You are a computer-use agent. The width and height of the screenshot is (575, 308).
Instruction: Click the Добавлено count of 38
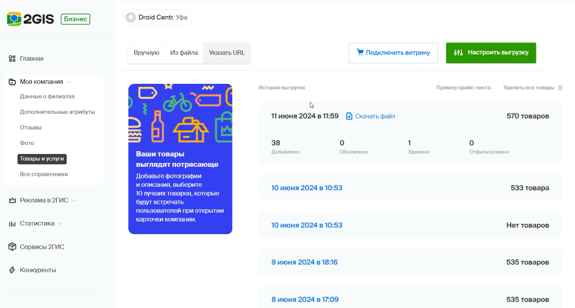tap(276, 143)
